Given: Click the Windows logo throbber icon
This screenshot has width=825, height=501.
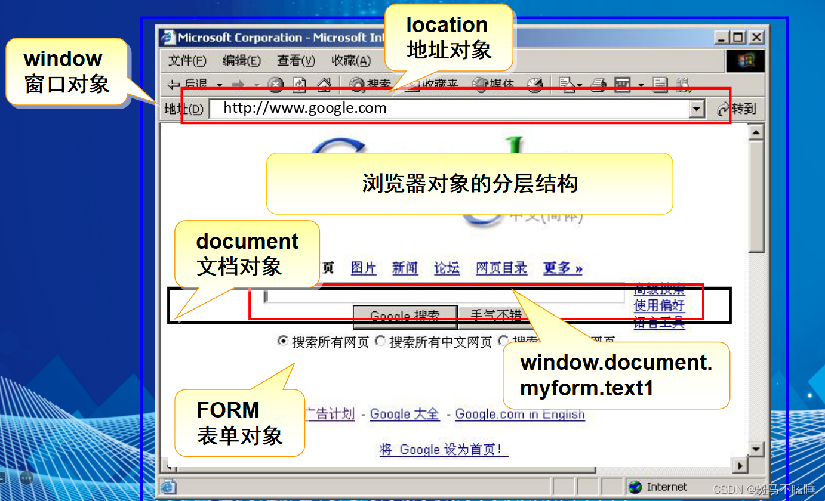Looking at the screenshot, I should point(746,61).
